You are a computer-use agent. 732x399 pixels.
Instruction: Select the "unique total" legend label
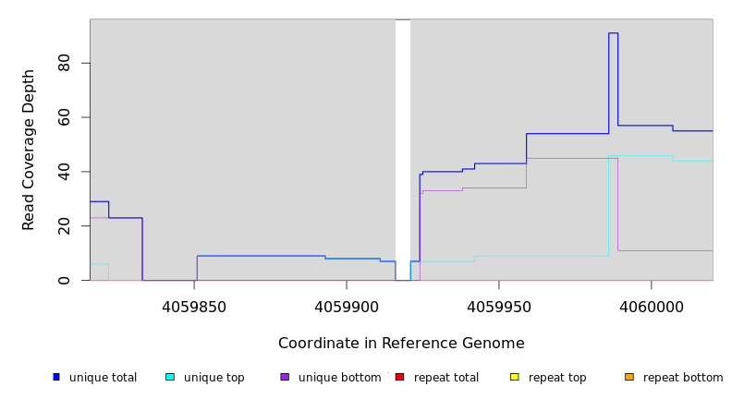pos(103,378)
